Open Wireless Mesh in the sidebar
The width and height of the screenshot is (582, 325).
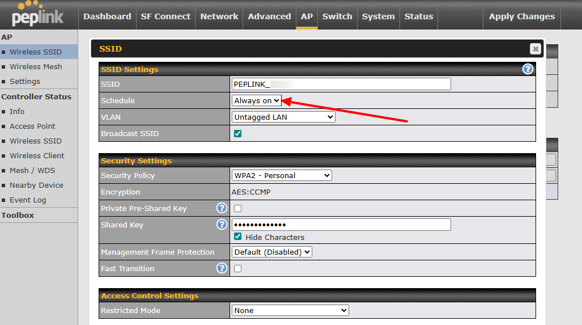[36, 66]
